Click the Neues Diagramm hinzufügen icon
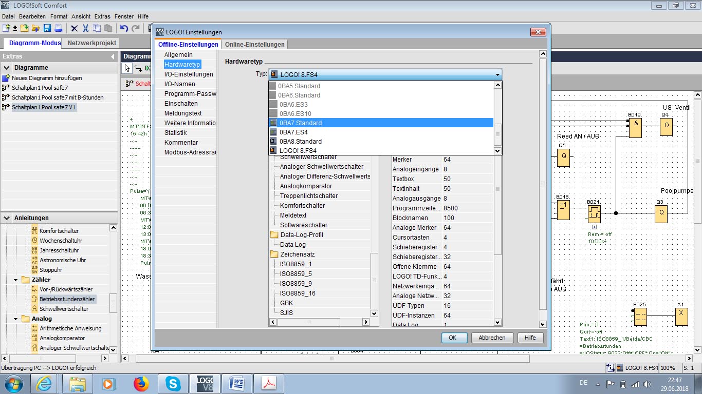The height and width of the screenshot is (394, 702). (6, 78)
